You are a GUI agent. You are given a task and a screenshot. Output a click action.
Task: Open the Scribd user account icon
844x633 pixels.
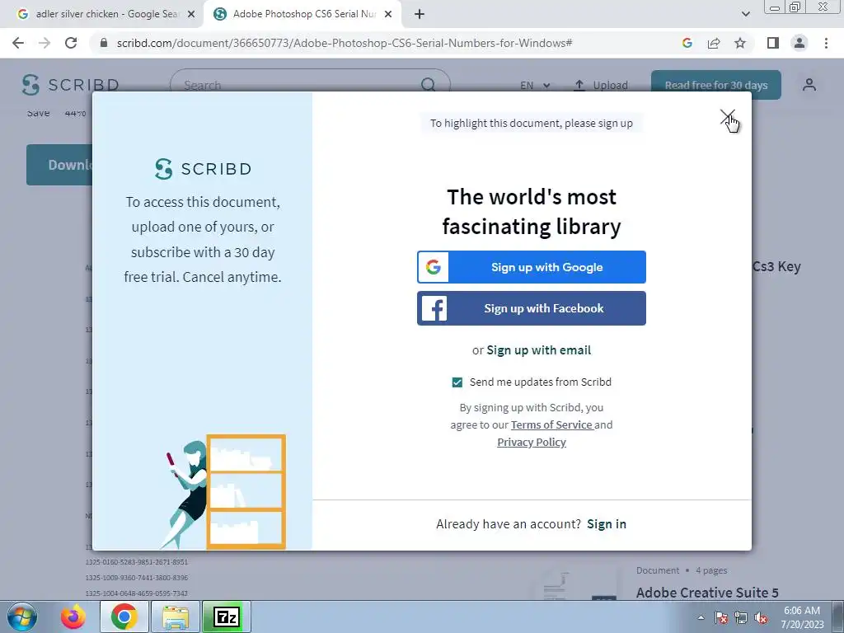809,85
